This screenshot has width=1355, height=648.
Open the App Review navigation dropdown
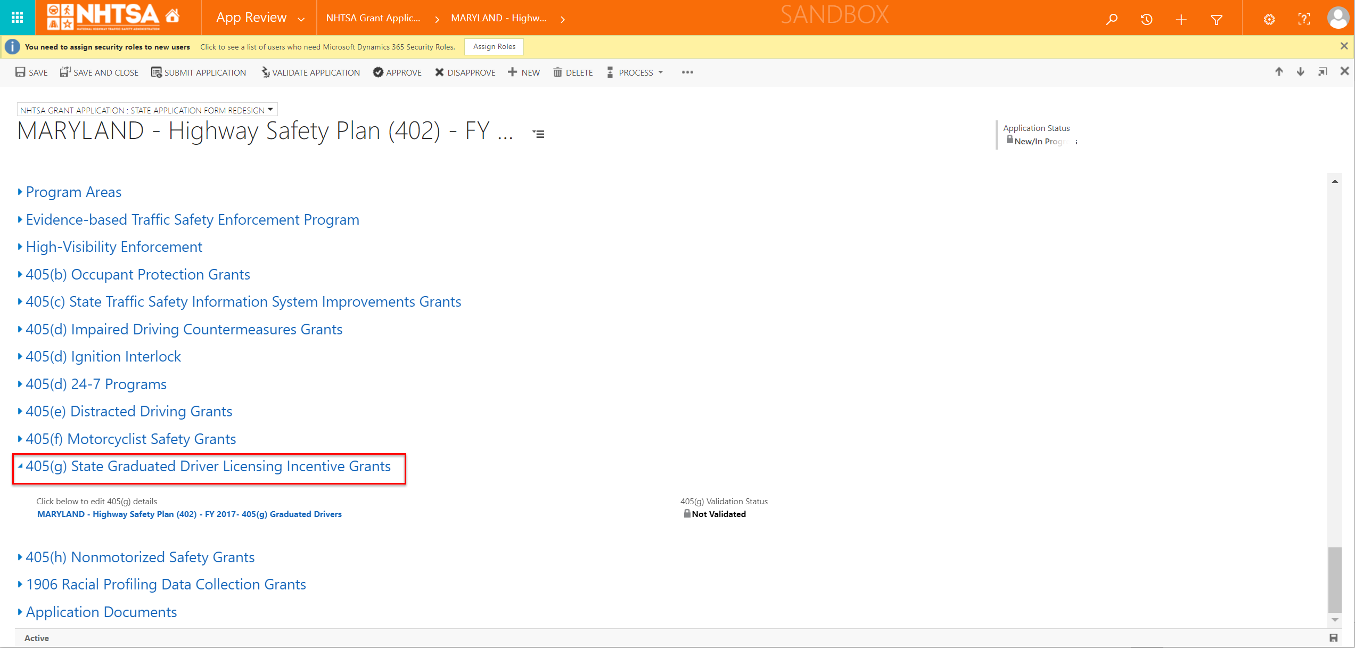301,19
